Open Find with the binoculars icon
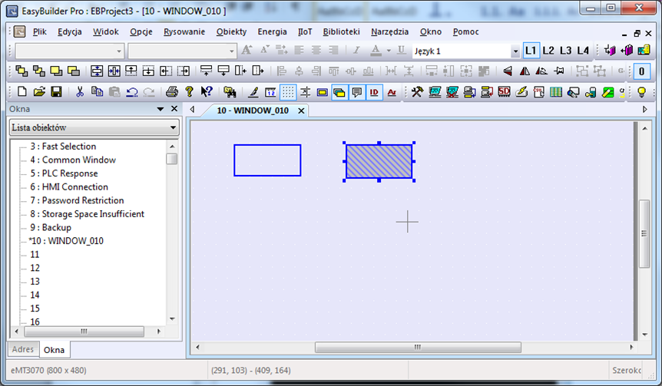Image resolution: width=662 pixels, height=386 pixels. (230, 91)
